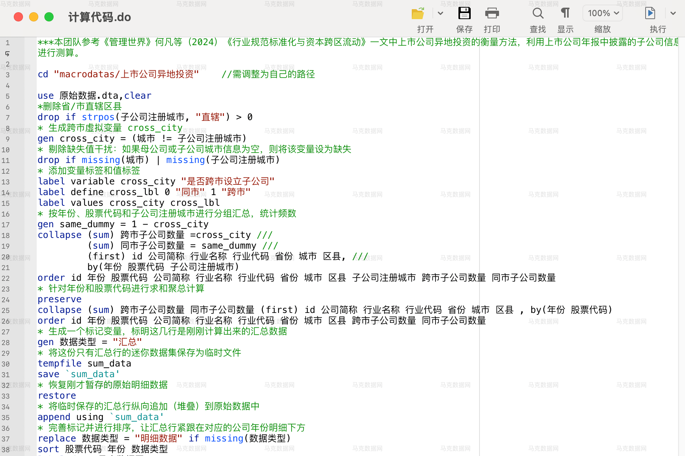Screen dimensions: 685x456
Task: Click the 查找 label in the toolbar
Action: [538, 29]
